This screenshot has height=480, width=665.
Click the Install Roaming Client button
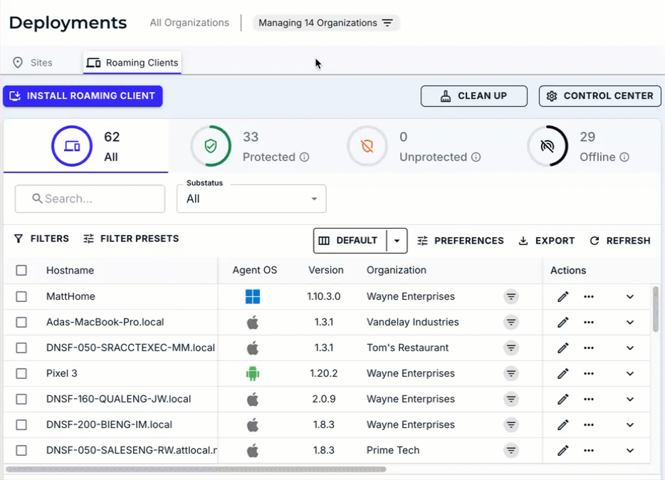(x=83, y=96)
